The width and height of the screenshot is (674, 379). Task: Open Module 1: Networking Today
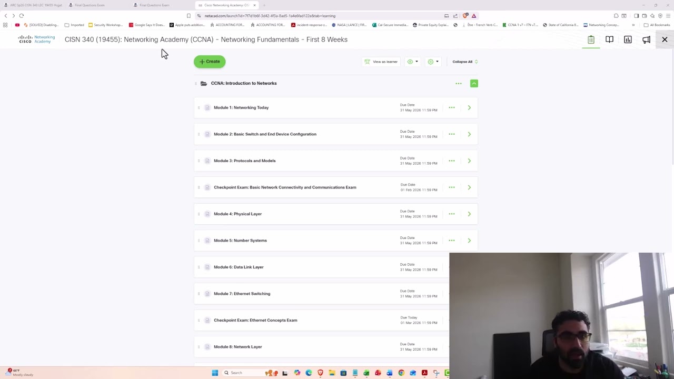[241, 107]
